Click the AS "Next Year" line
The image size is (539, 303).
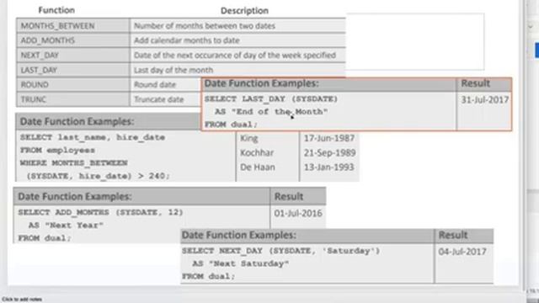(x=66, y=226)
